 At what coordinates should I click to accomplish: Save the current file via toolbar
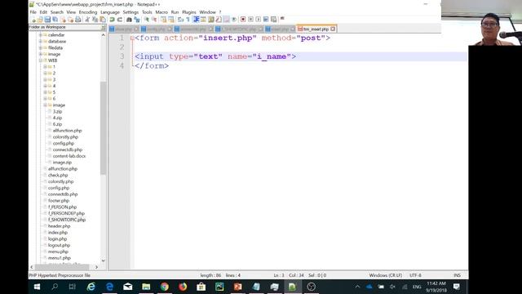click(x=47, y=20)
